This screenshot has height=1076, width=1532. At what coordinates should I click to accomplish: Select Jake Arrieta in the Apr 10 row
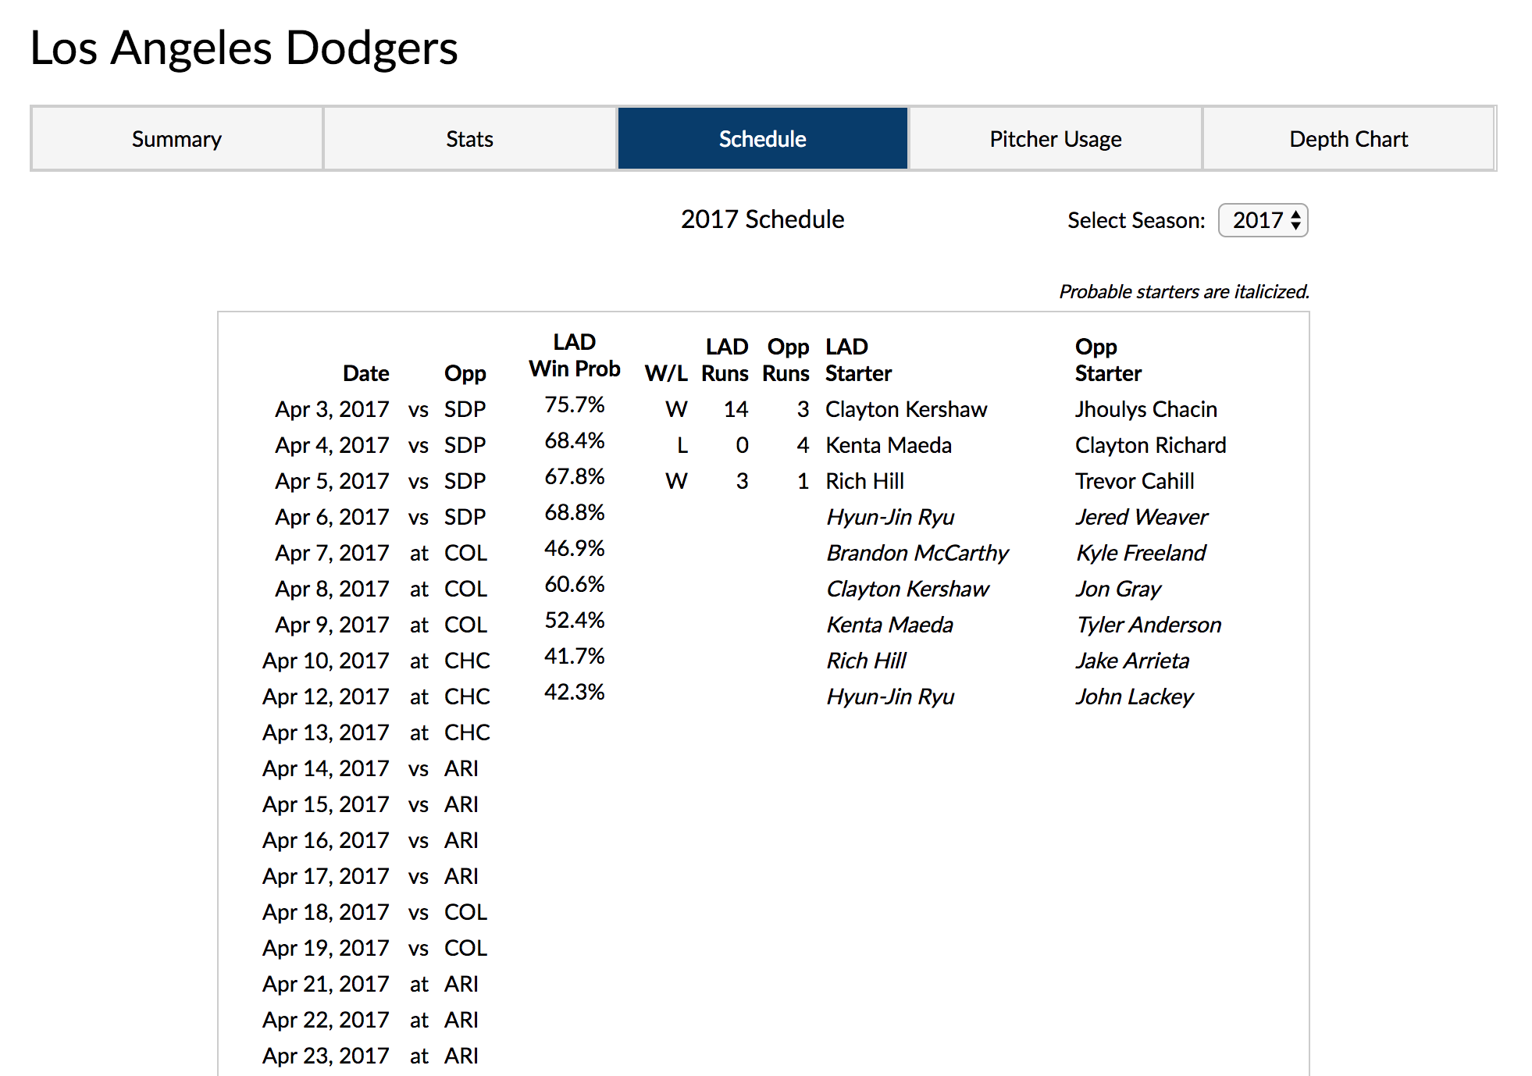tap(1132, 660)
